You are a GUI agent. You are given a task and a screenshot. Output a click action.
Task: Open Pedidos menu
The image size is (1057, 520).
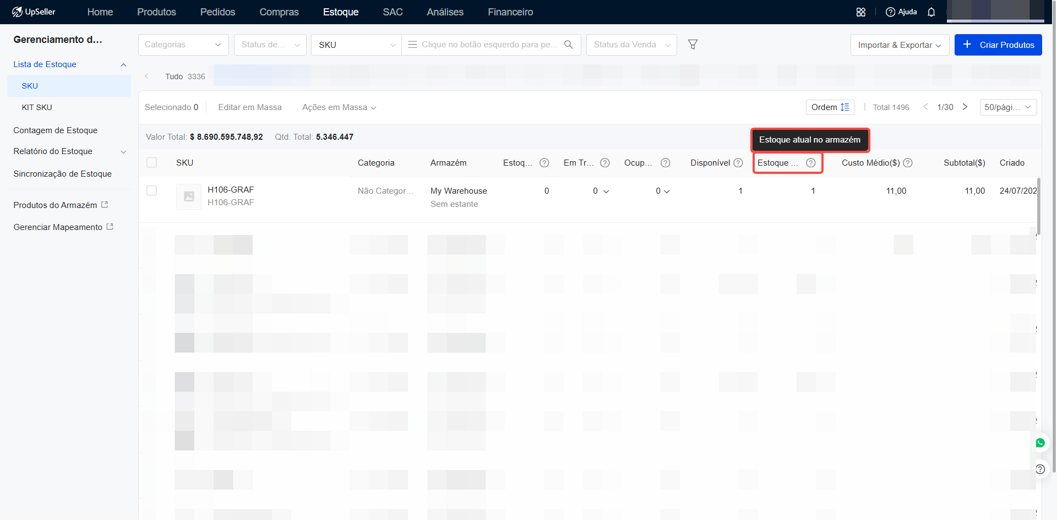pyautogui.click(x=218, y=12)
